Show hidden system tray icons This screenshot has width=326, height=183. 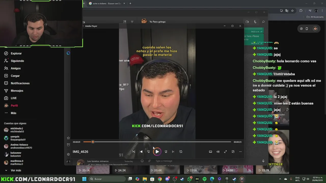tap(280, 179)
